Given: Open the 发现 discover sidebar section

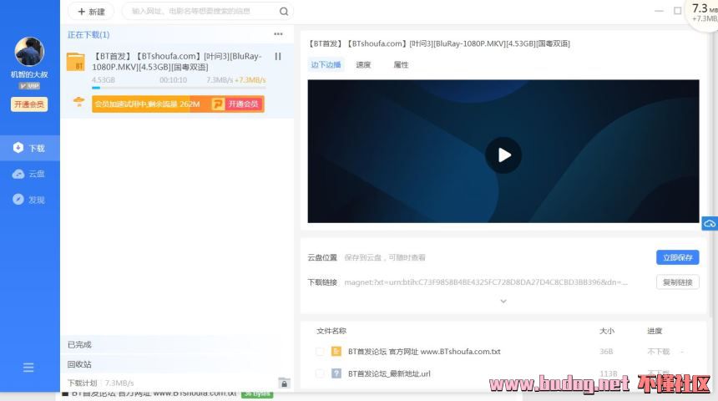Looking at the screenshot, I should click(30, 200).
